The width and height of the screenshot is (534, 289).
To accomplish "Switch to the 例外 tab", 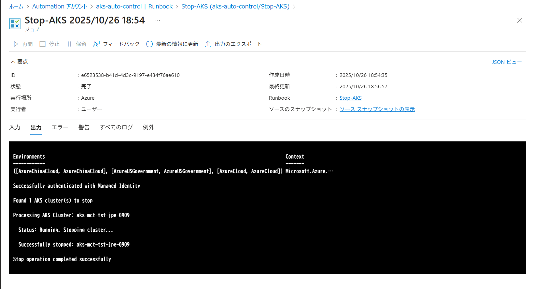I will 148,127.
